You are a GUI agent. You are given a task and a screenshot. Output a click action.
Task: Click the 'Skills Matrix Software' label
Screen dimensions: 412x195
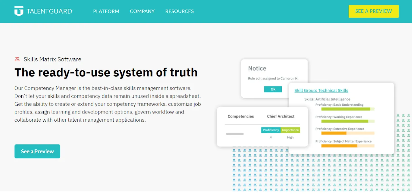[x=52, y=59]
